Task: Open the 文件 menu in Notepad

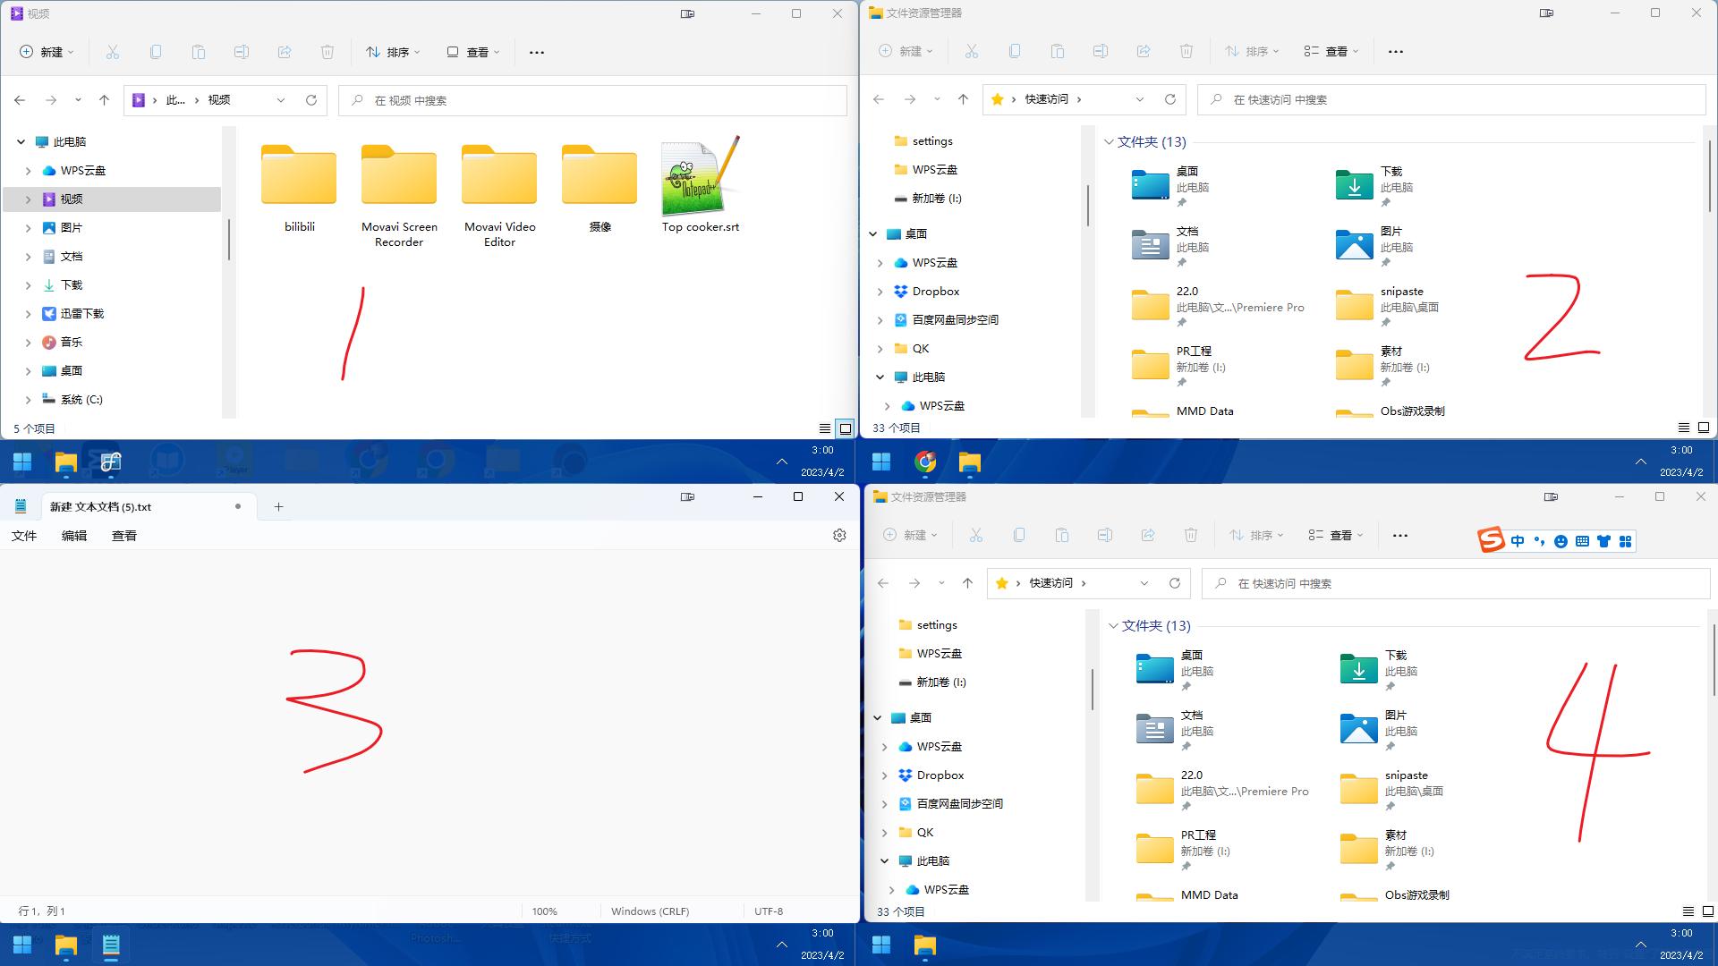Action: [24, 536]
